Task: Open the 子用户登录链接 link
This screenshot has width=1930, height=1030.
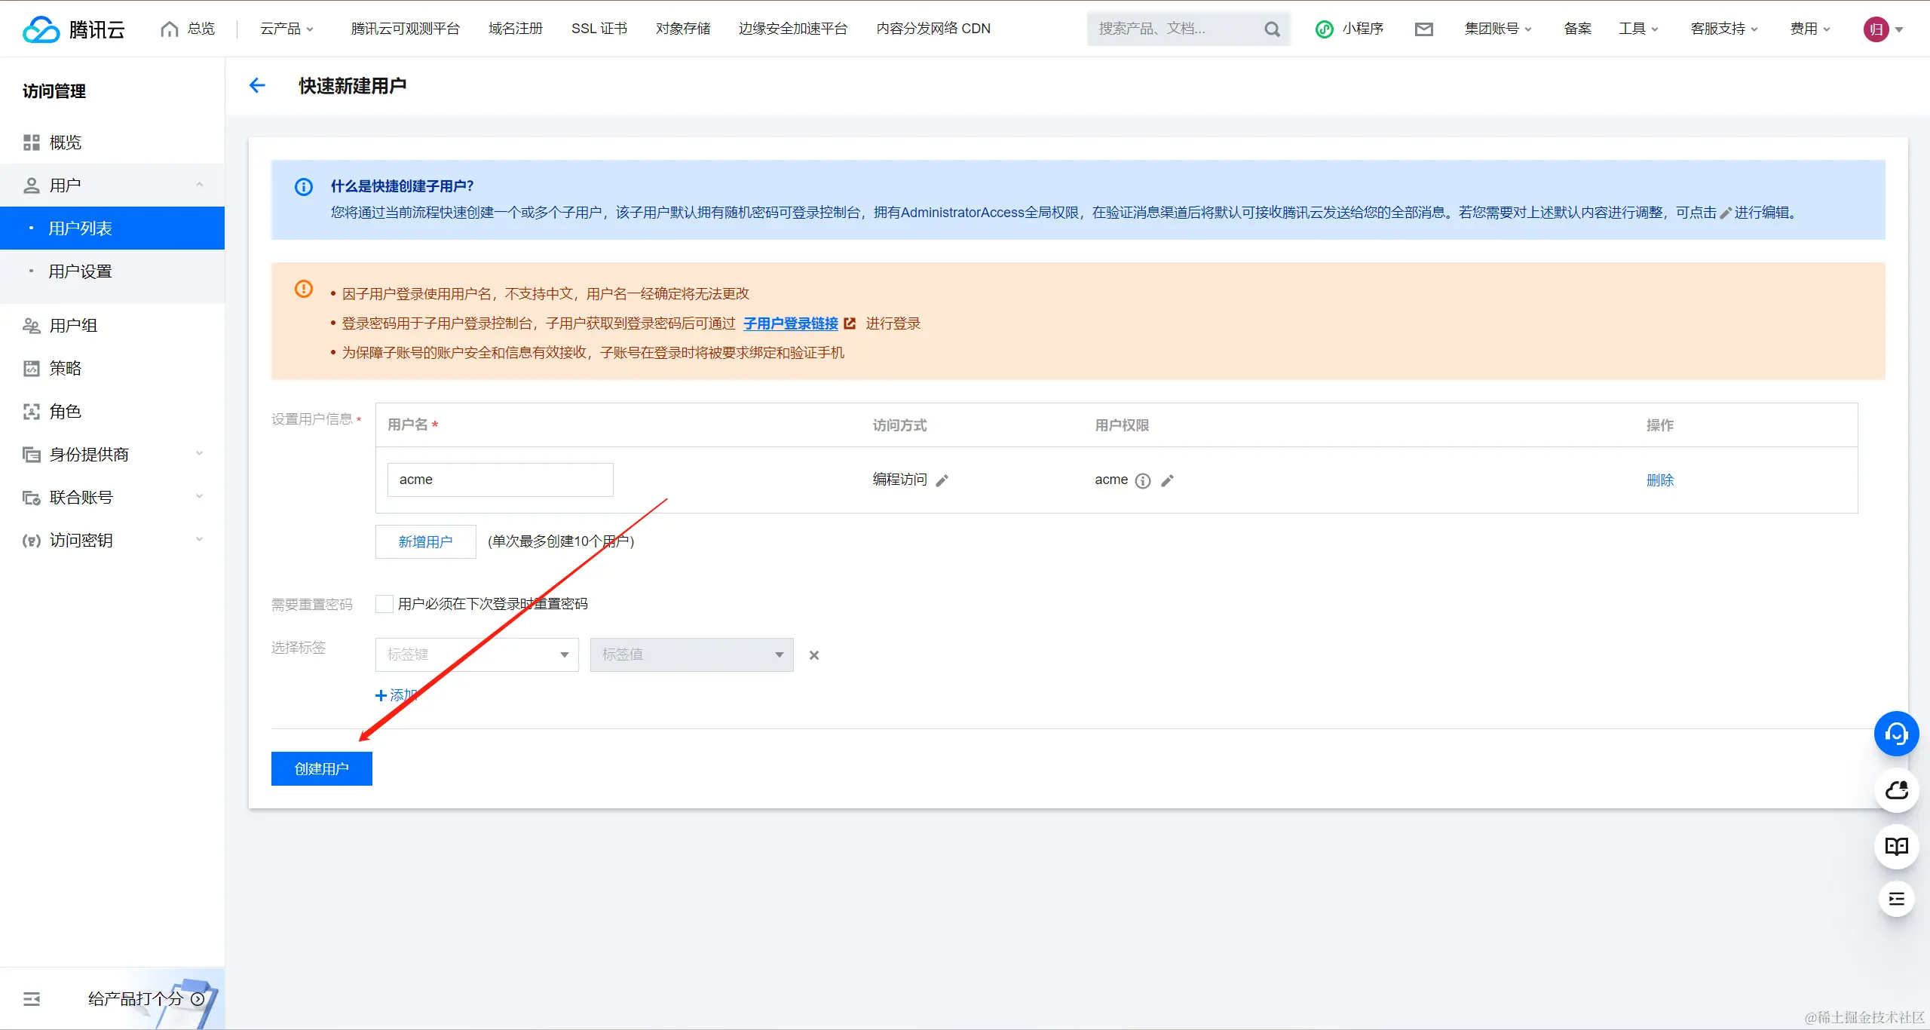Action: 791,323
